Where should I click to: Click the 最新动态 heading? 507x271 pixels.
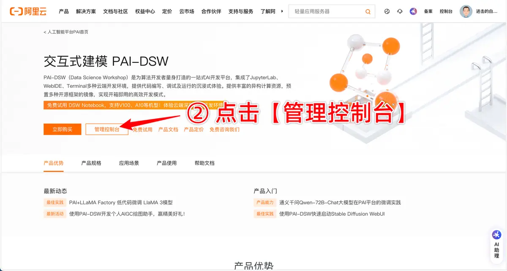click(x=55, y=191)
